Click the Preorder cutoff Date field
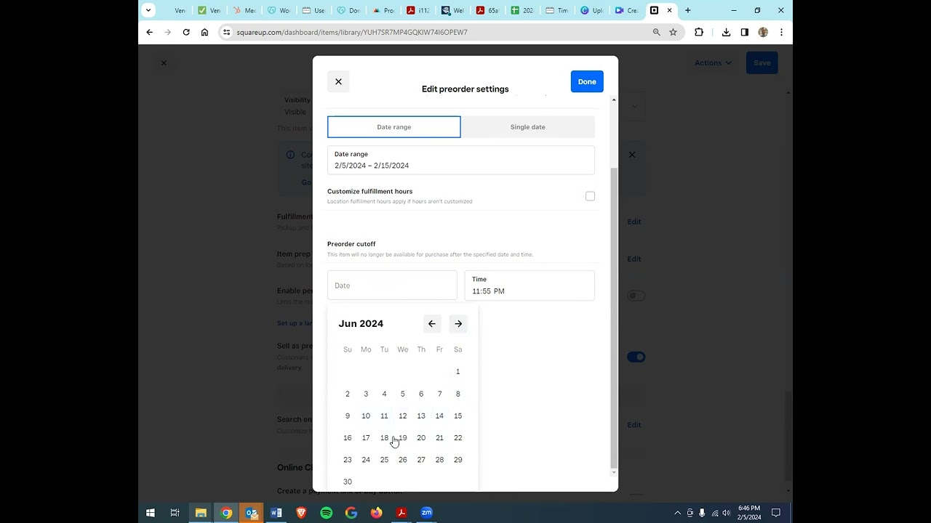 point(392,285)
